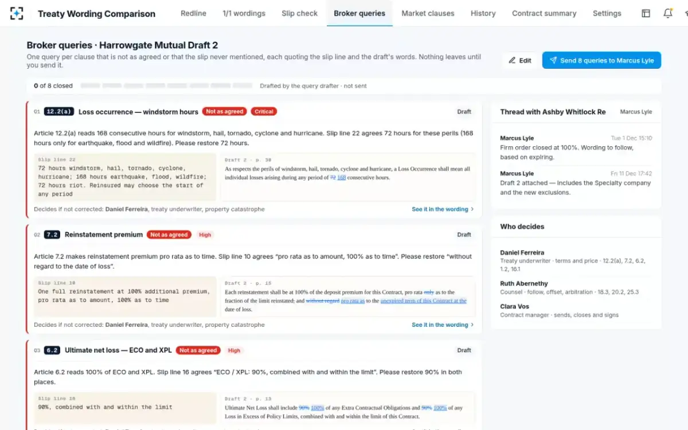Open Marcus Lyle's 'Firm order closed at 100%' message
This screenshot has height=430, width=688.
point(576,148)
